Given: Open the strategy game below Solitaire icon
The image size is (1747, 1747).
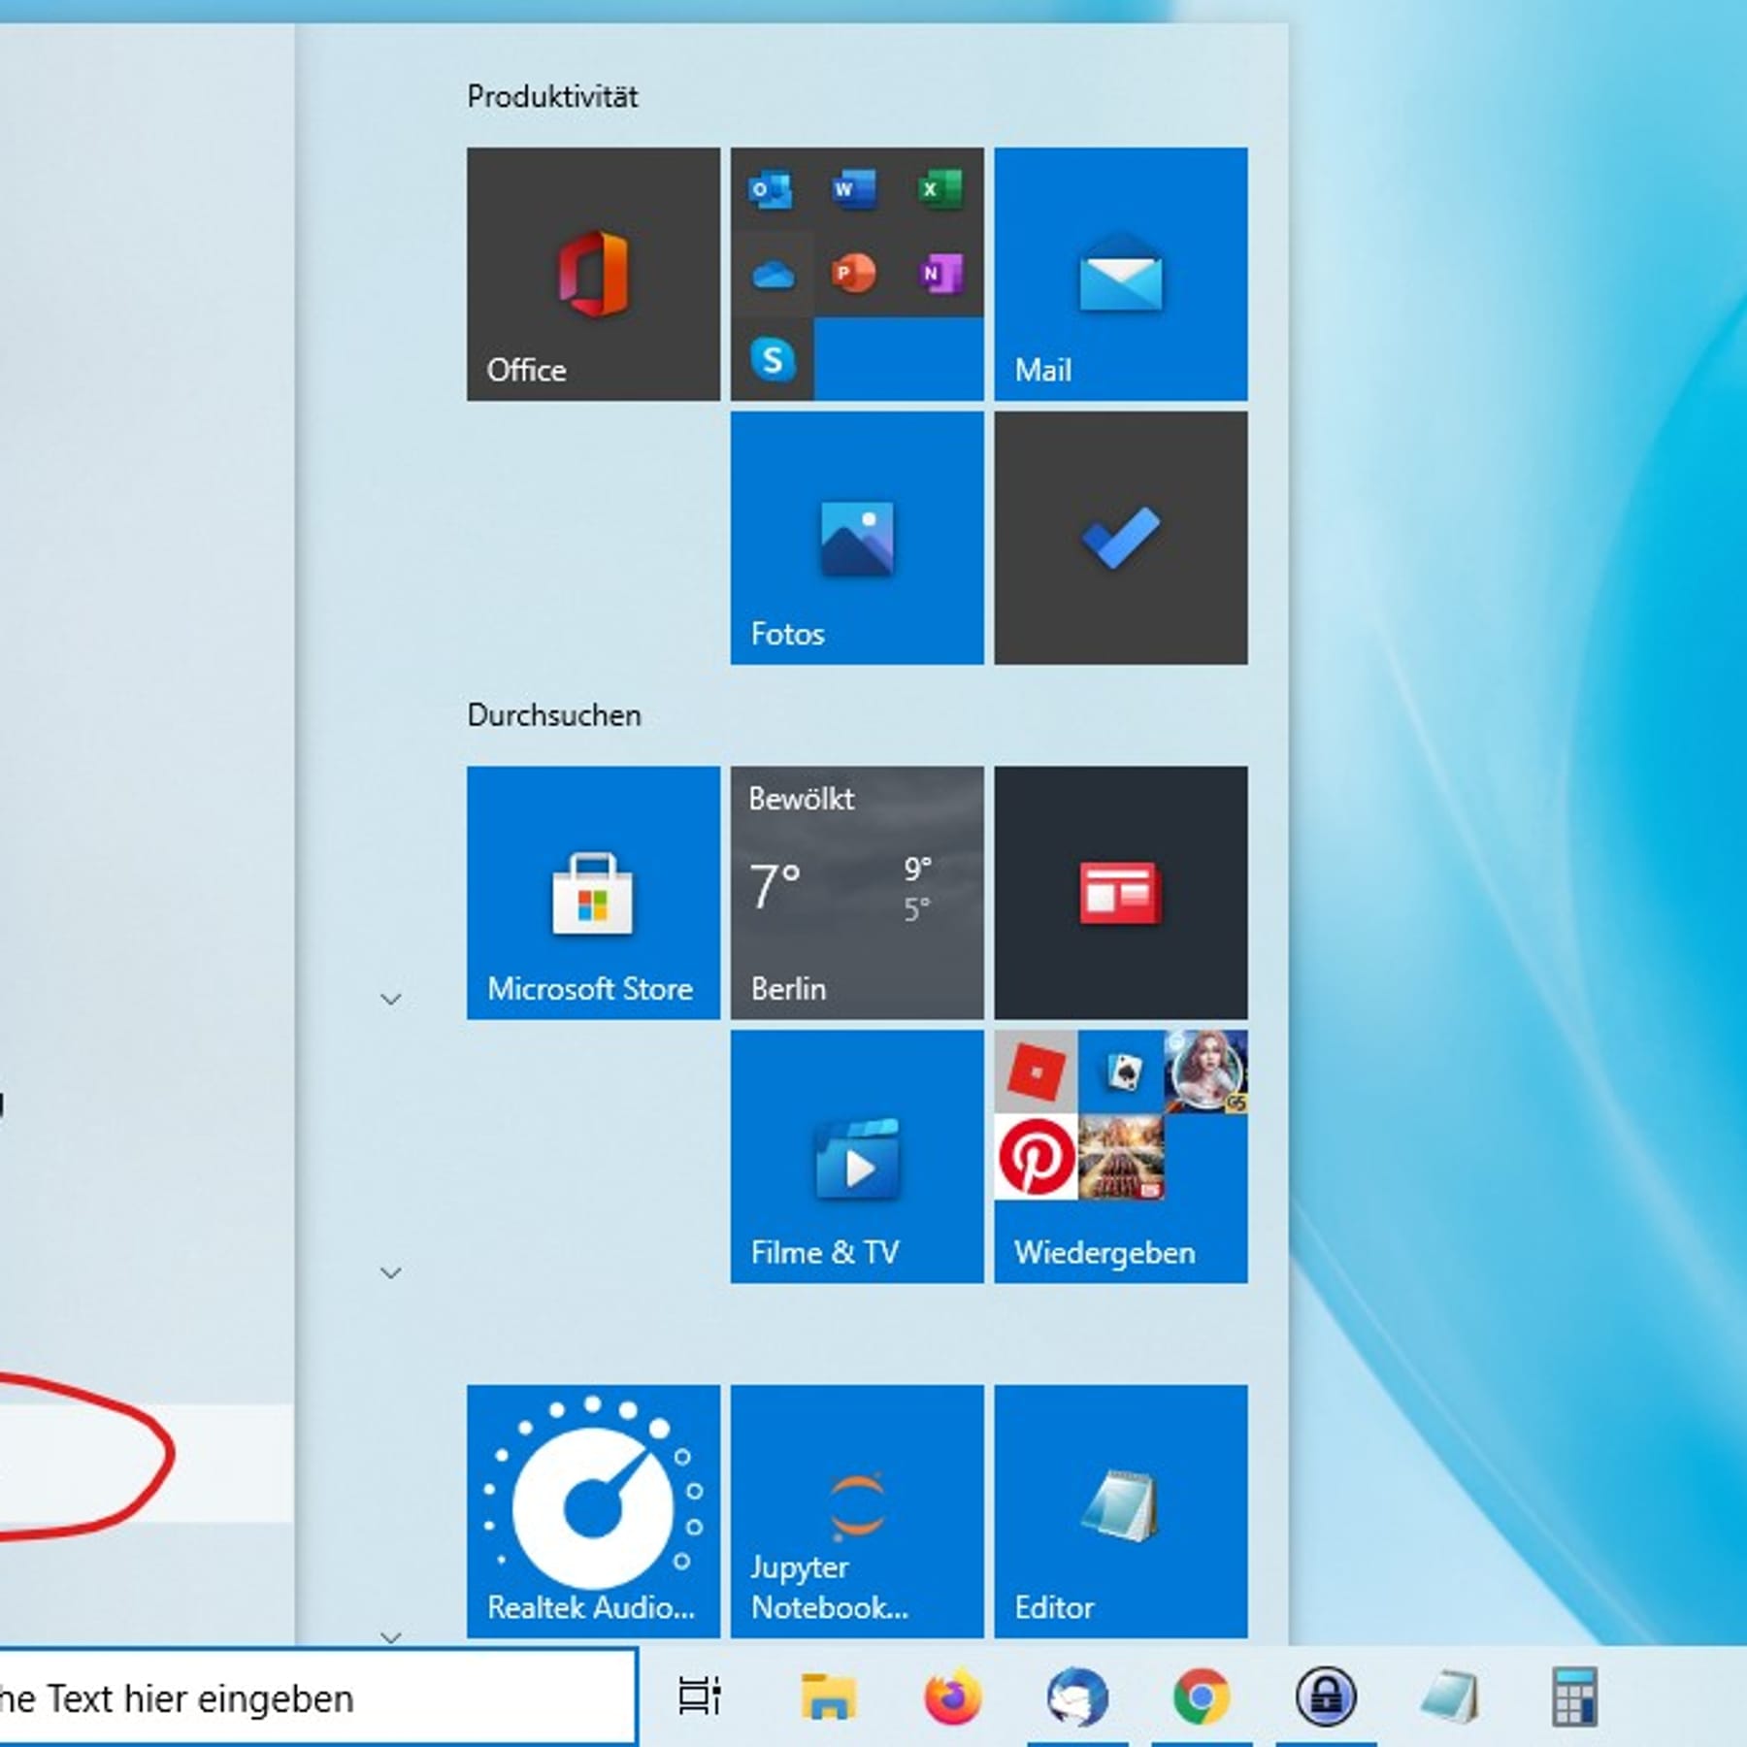Looking at the screenshot, I should point(1121,1157).
